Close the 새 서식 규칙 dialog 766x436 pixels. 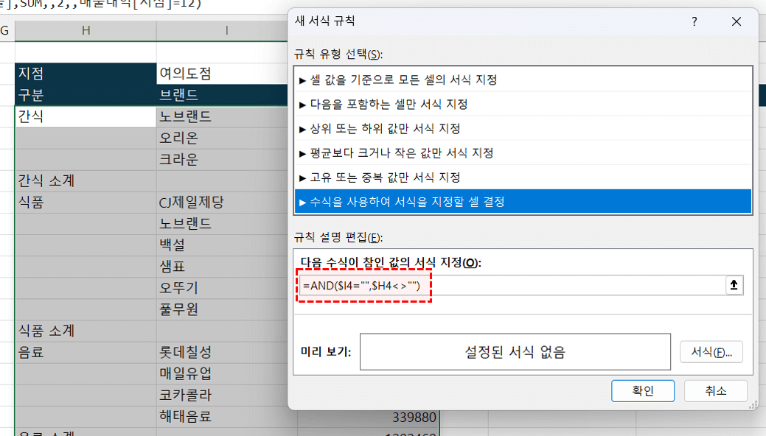point(736,22)
